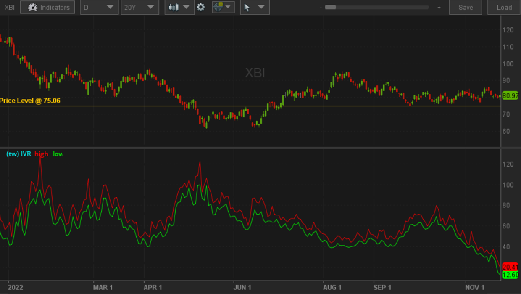The width and height of the screenshot is (521, 294).
Task: Click the green 12.60 IVR value tag
Action: 510,275
